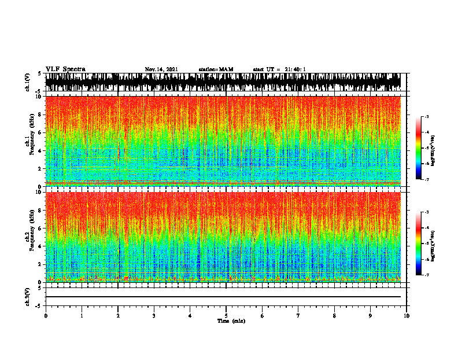Click ch.2 frequency axis tick "2"
458x354 pixels.
pyautogui.click(x=40, y=264)
